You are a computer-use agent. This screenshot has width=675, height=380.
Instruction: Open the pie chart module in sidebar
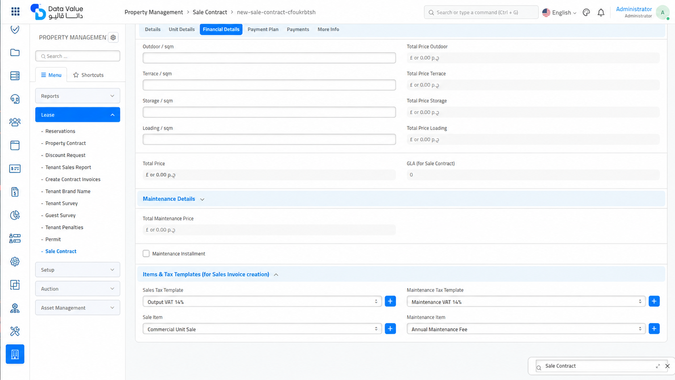coord(15,215)
